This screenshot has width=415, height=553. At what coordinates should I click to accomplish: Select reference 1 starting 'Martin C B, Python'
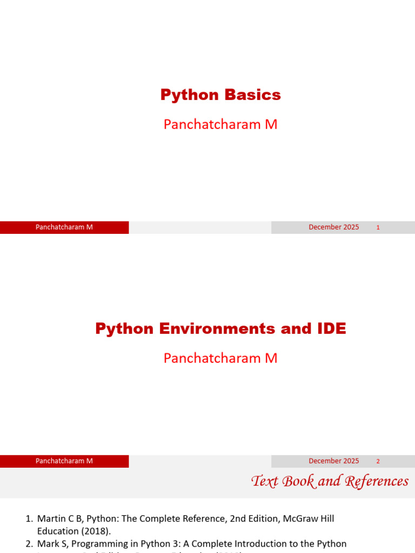click(180, 525)
